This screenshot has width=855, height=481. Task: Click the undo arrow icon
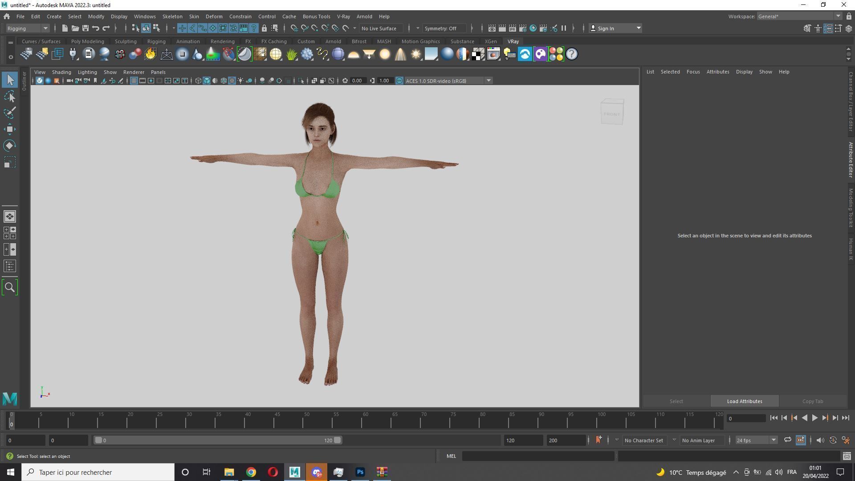(96, 28)
